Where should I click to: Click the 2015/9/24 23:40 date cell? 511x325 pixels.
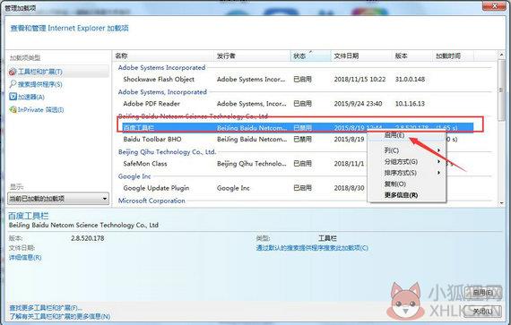359,104
